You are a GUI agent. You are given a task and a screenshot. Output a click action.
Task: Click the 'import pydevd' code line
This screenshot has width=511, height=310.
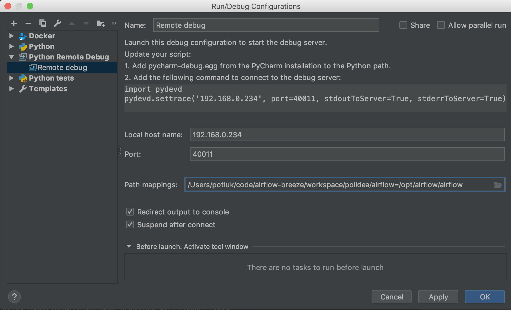[x=153, y=89]
